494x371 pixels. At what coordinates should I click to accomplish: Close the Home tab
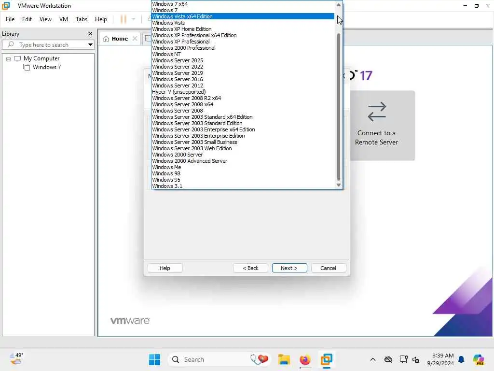click(x=135, y=39)
